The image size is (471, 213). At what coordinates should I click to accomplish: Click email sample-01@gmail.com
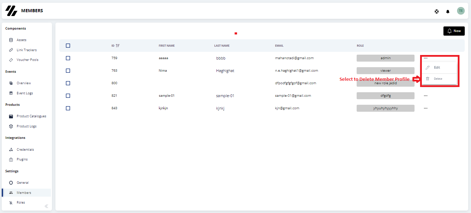[293, 96]
